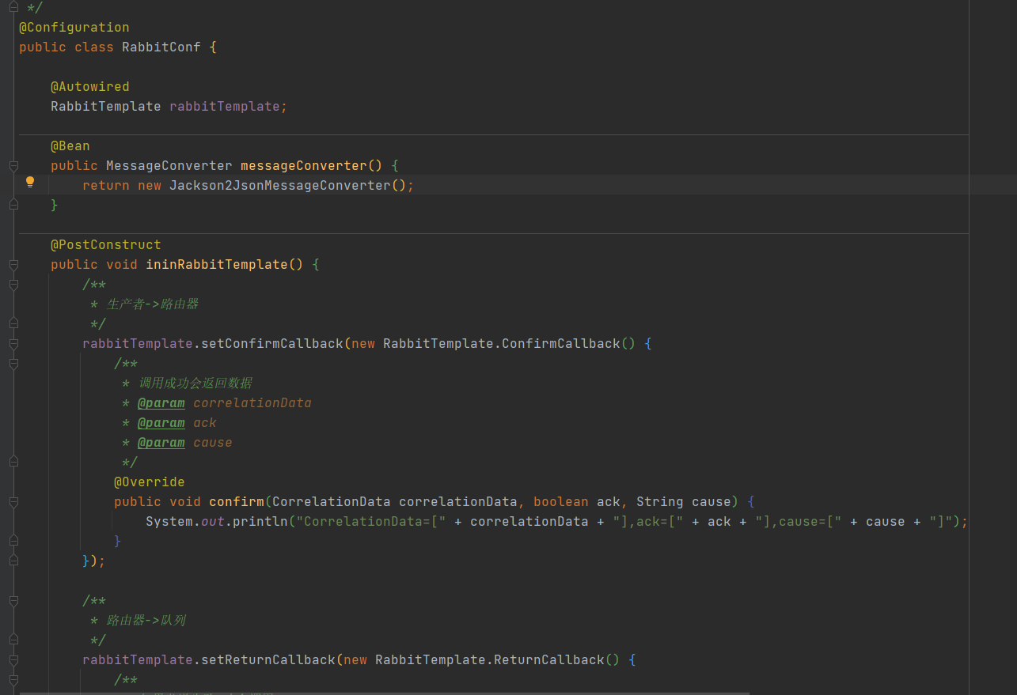Click the setReturnCallback method call
Screen dimensions: 1017x695
[268, 660]
